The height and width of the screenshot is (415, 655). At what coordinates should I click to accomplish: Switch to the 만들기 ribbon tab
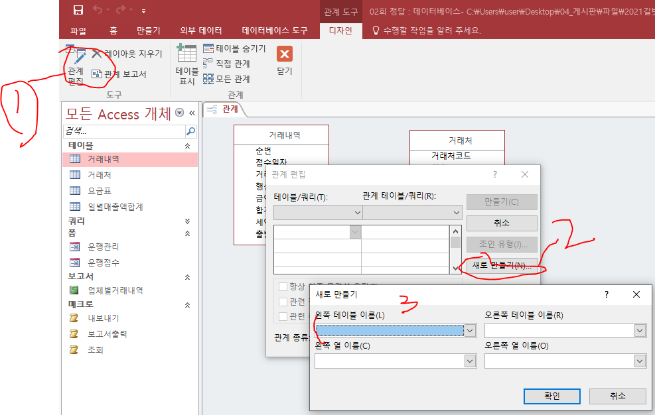[149, 30]
